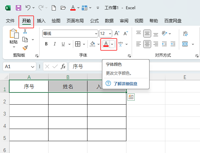200x153 pixels.
Task: Click the table grid icon in title bar
Action: tap(84, 8)
